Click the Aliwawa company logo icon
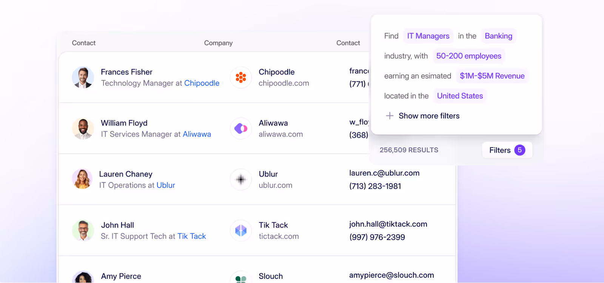The height and width of the screenshot is (283, 604). click(241, 128)
